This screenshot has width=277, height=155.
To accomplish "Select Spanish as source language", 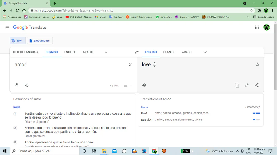I will point(52,52).
